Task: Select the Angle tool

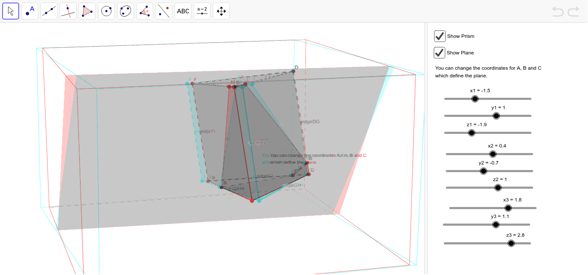Action: 145,11
